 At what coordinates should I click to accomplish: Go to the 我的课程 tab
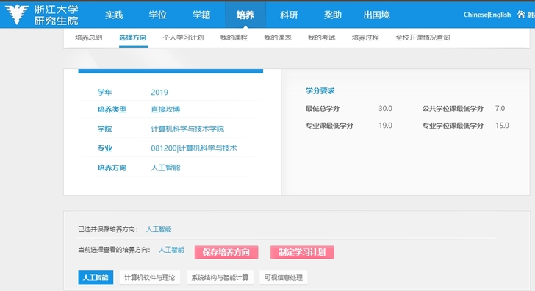pos(234,37)
